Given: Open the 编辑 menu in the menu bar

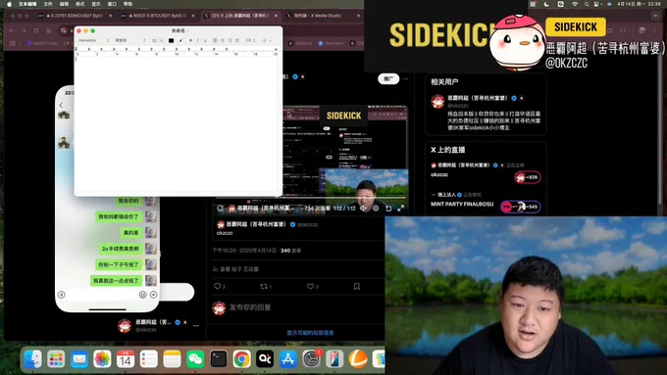Looking at the screenshot, I should 64,4.
